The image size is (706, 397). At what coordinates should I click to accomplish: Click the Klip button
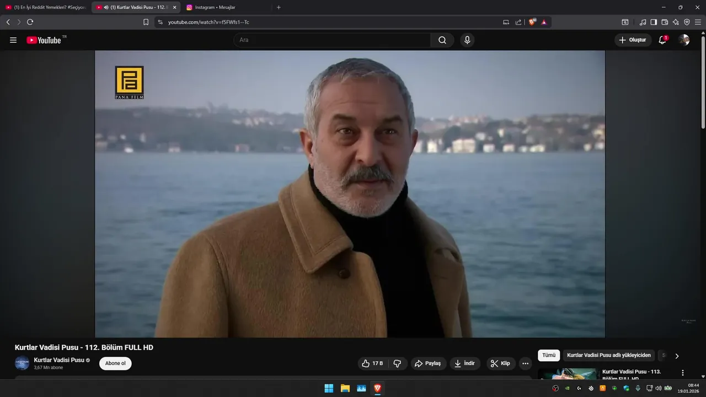click(501, 363)
